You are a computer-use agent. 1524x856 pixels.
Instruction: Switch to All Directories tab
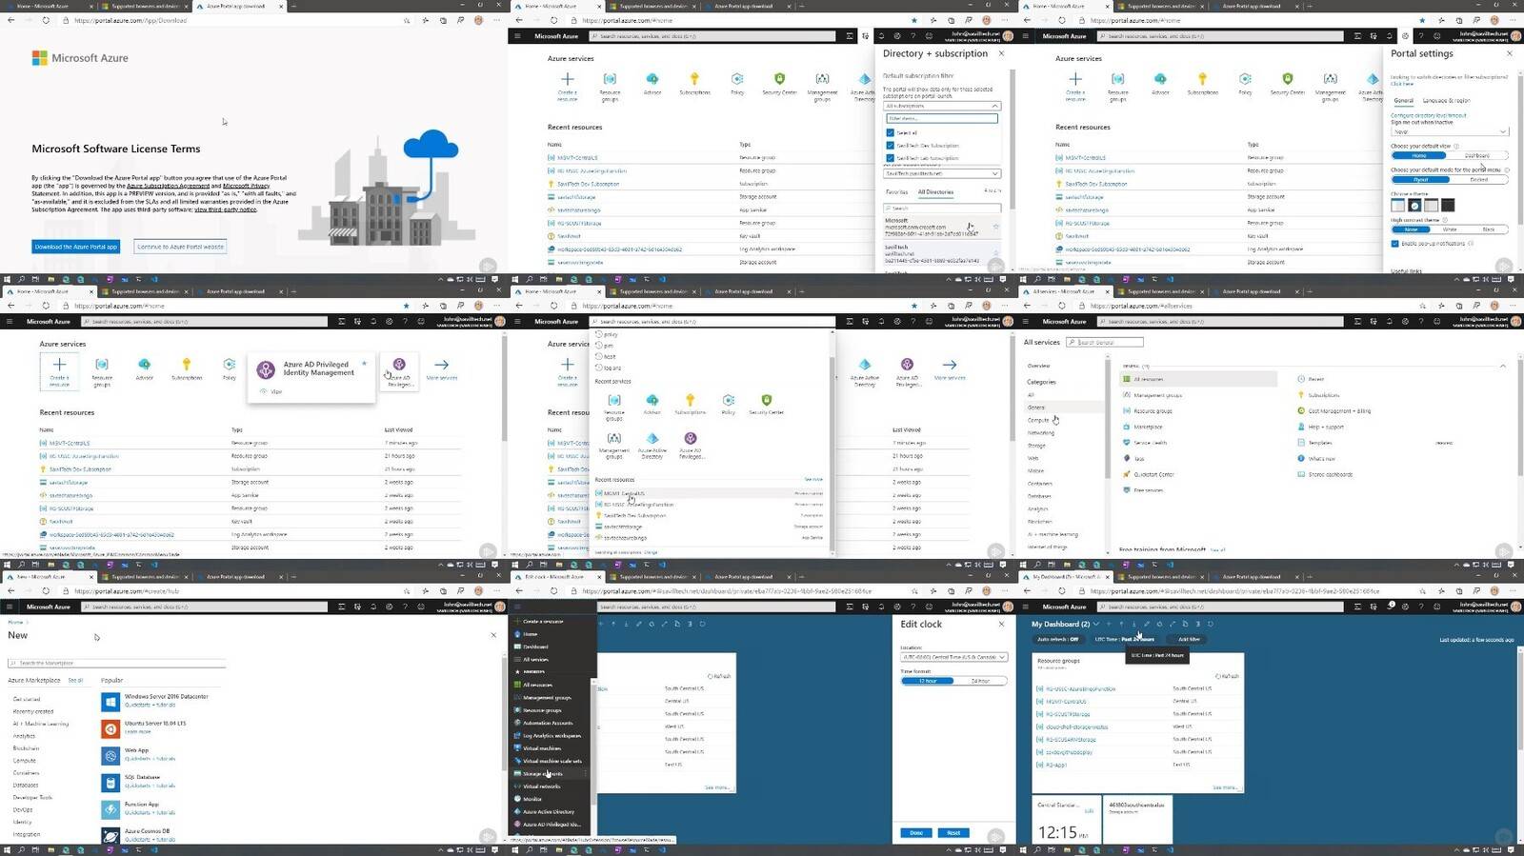coord(935,192)
